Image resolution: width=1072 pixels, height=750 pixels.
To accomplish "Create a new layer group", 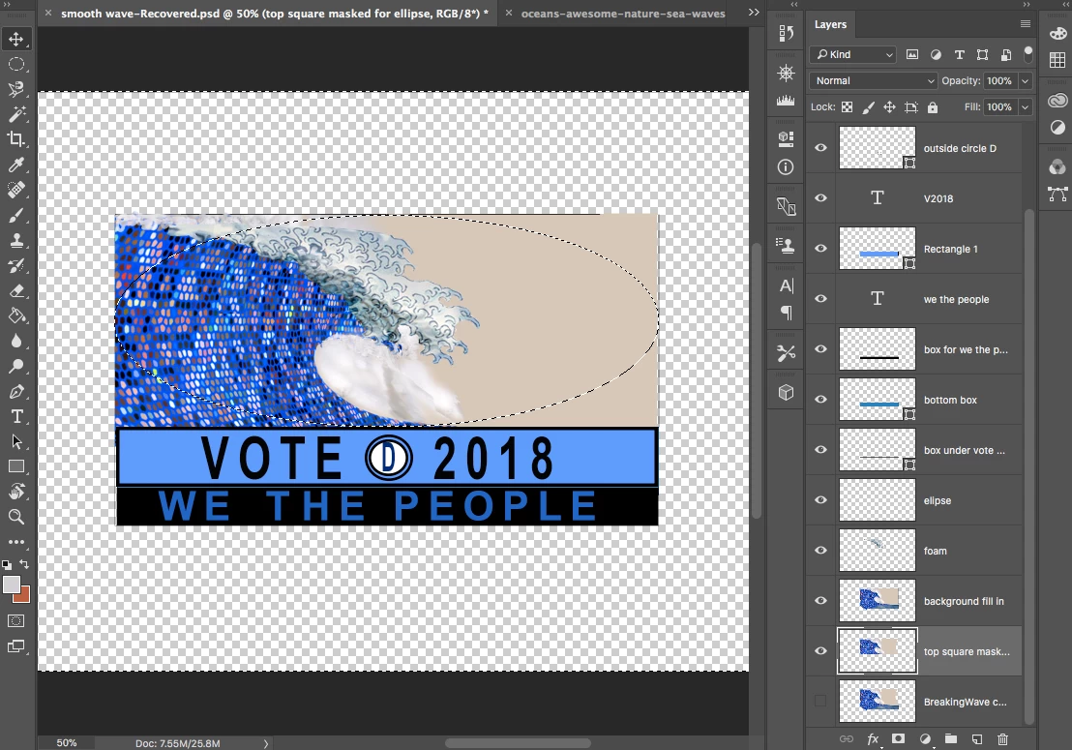I will [951, 739].
